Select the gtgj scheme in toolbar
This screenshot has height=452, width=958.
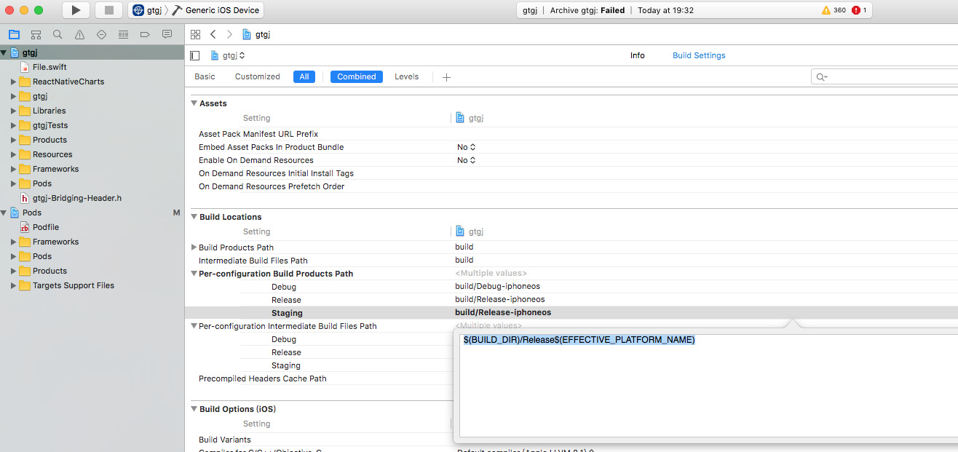148,10
